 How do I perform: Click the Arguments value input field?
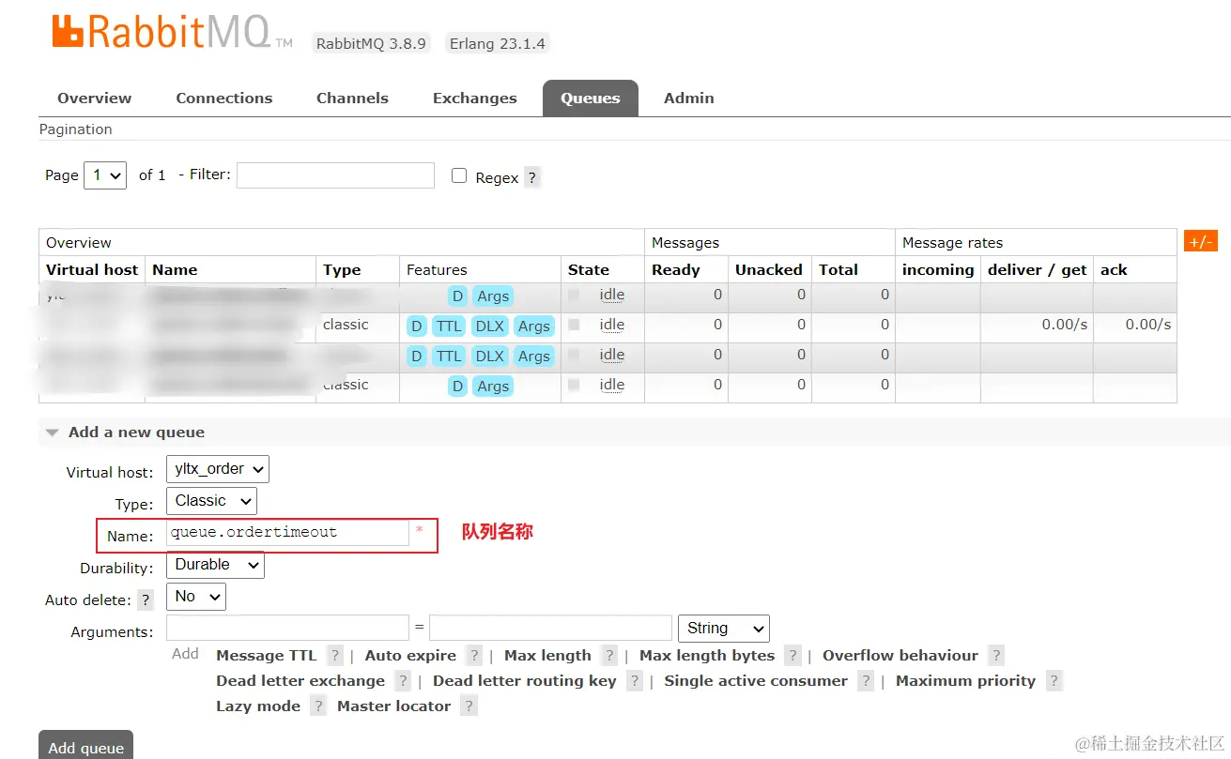point(550,628)
